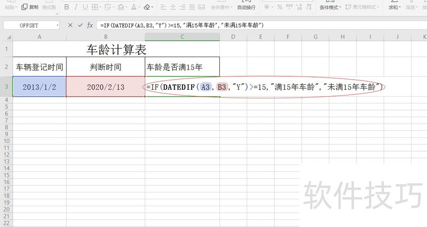Apply font color letter A icon
Image resolution: width=427 pixels, height=227 pixels.
(134, 7)
